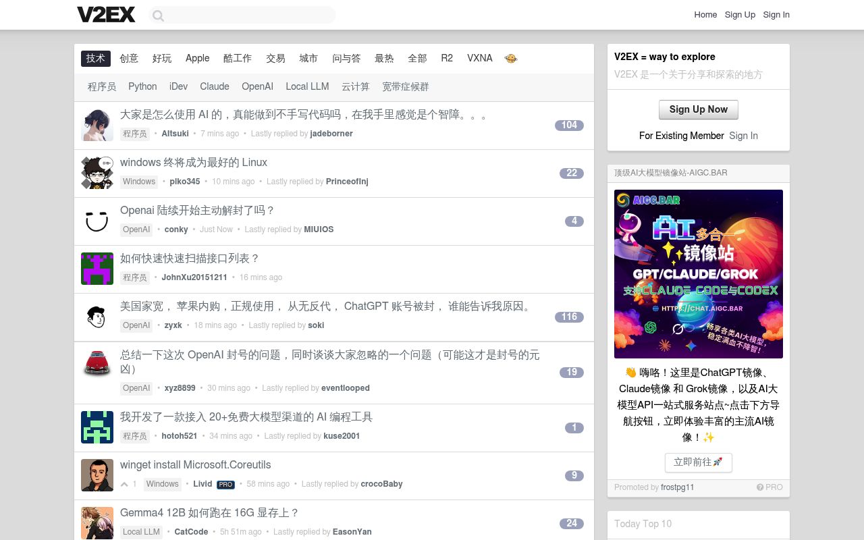The image size is (864, 540).
Task: Click the 立即前往 button
Action: [699, 462]
